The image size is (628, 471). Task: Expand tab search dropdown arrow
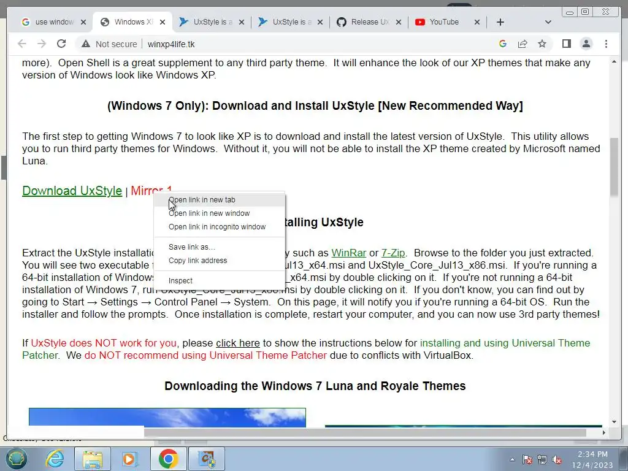pos(548,22)
